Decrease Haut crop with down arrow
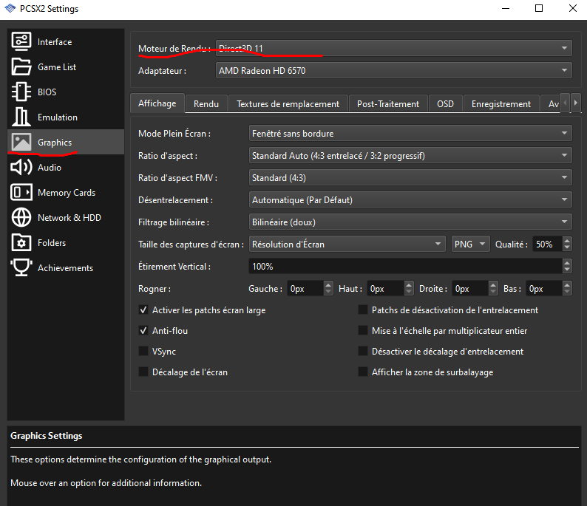Screen dimensions: 587x506 tap(409, 292)
